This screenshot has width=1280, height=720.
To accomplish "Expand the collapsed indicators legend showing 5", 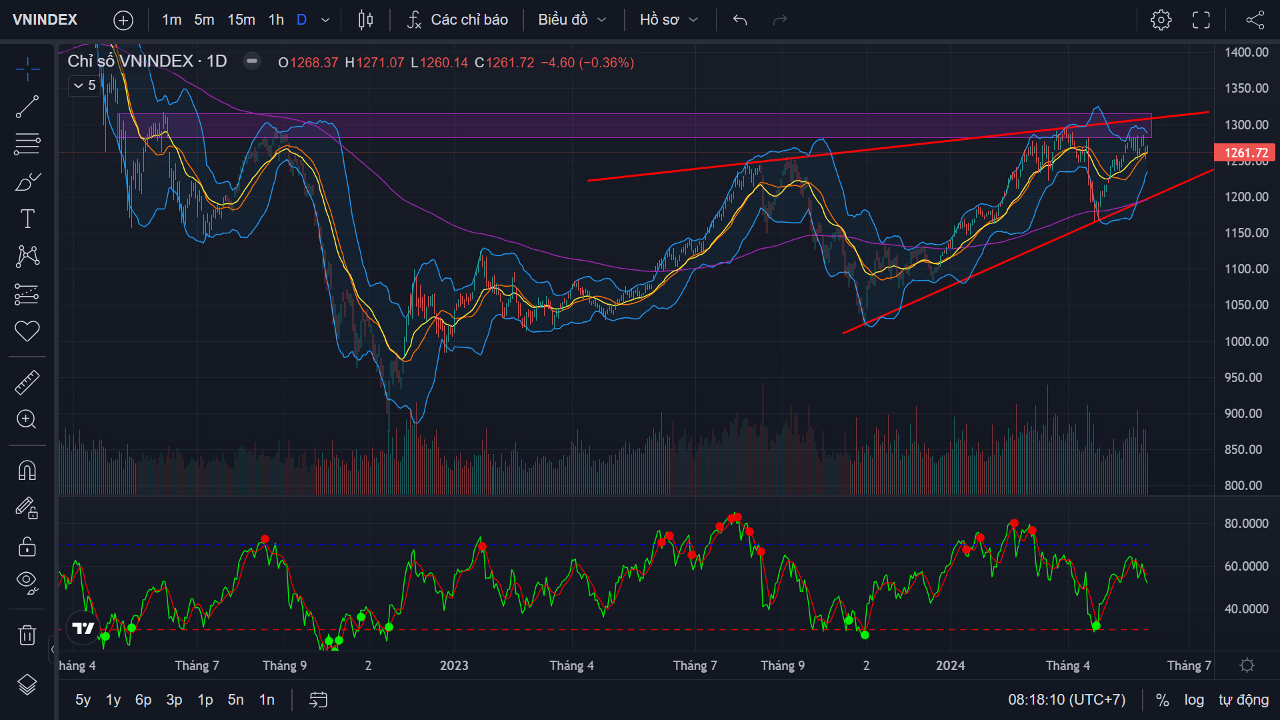I will point(85,85).
